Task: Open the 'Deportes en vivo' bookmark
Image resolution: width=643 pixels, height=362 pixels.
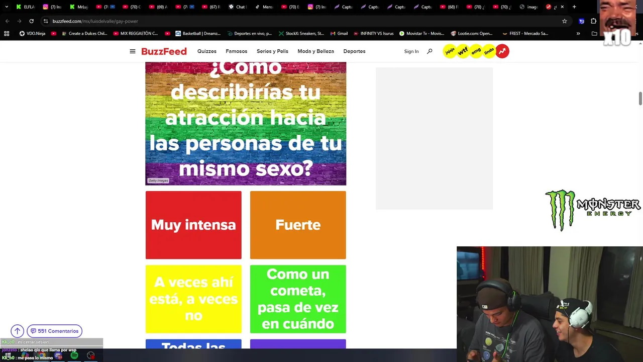Action: [x=249, y=34]
